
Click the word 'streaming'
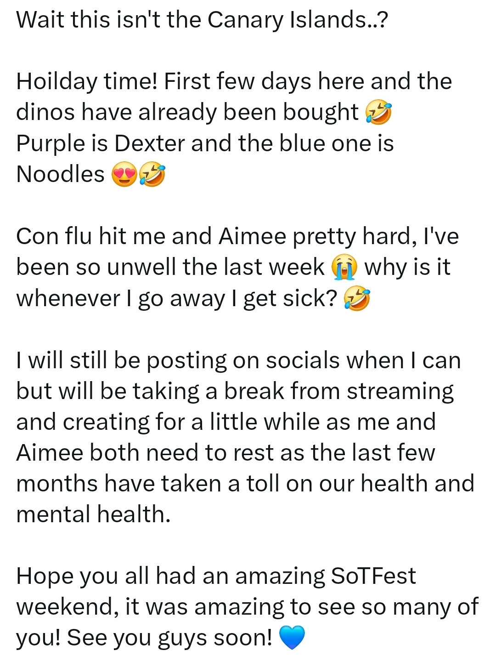point(400,392)
